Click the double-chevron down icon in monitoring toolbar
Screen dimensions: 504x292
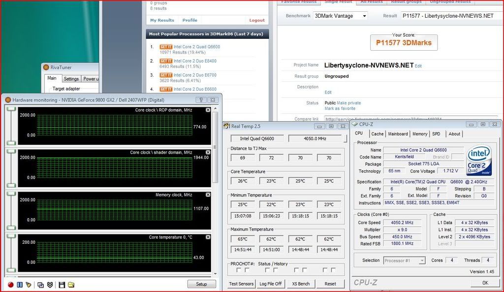pyautogui.click(x=50, y=285)
